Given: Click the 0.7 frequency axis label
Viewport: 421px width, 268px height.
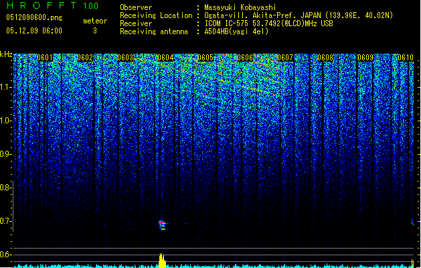Looking at the screenshot, I should click(x=6, y=221).
